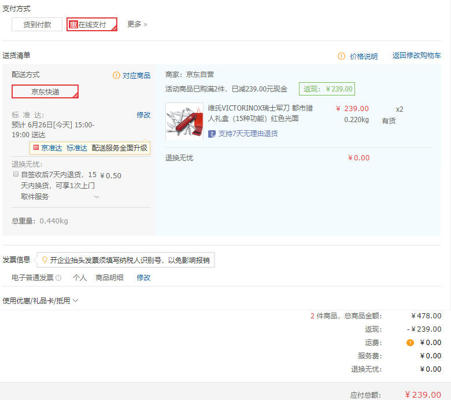Click the 返现 -¥239.00 summary value
This screenshot has height=400, width=451.
click(x=424, y=329)
